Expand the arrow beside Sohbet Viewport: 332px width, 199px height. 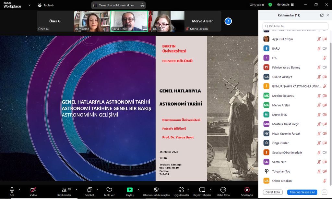click(97, 190)
